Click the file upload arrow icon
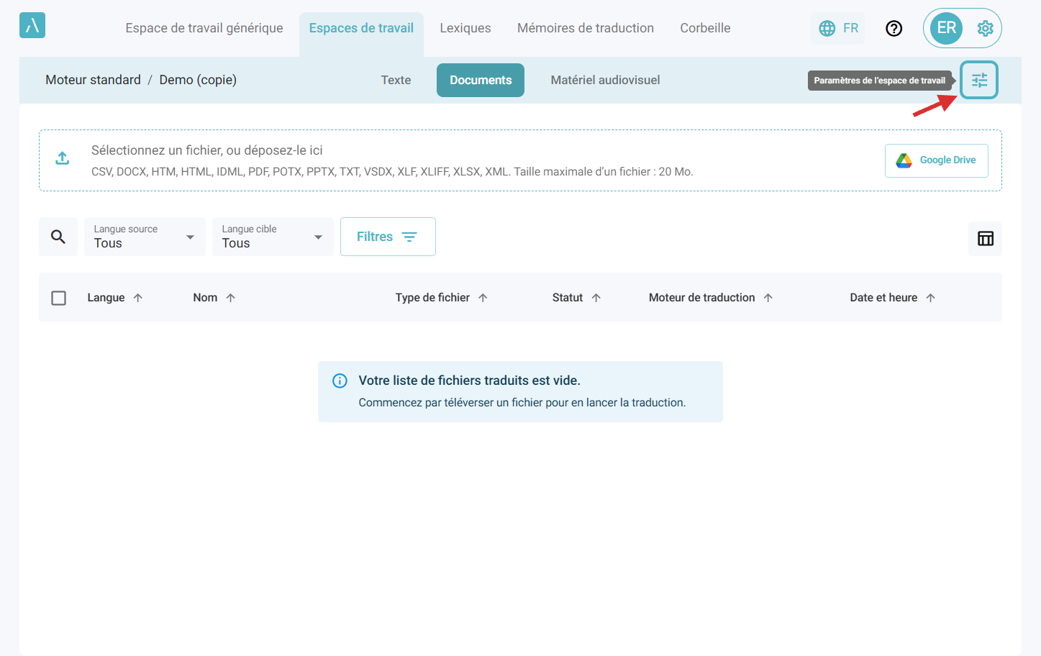 pyautogui.click(x=63, y=158)
